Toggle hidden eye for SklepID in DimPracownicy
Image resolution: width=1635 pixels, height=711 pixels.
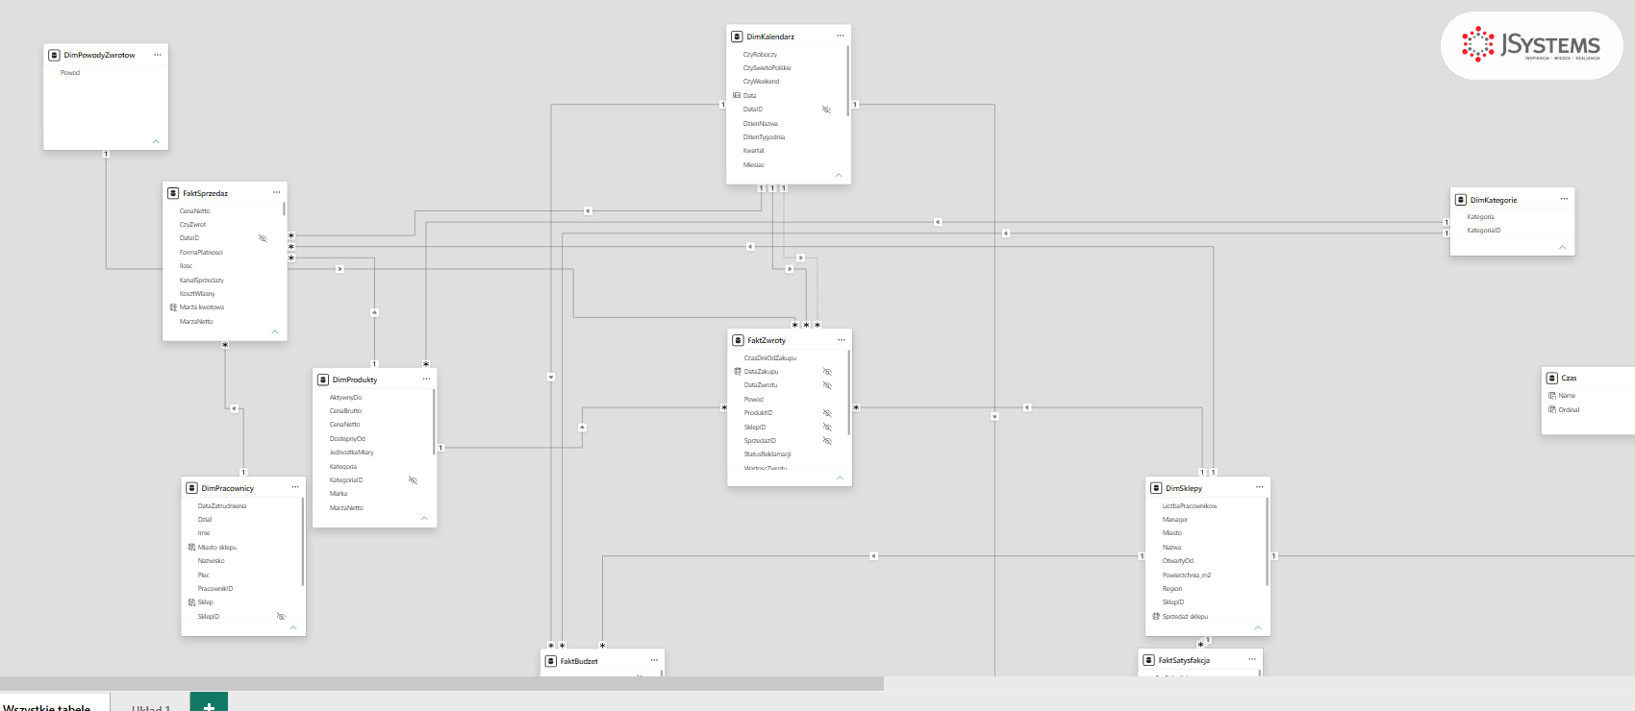(x=281, y=617)
